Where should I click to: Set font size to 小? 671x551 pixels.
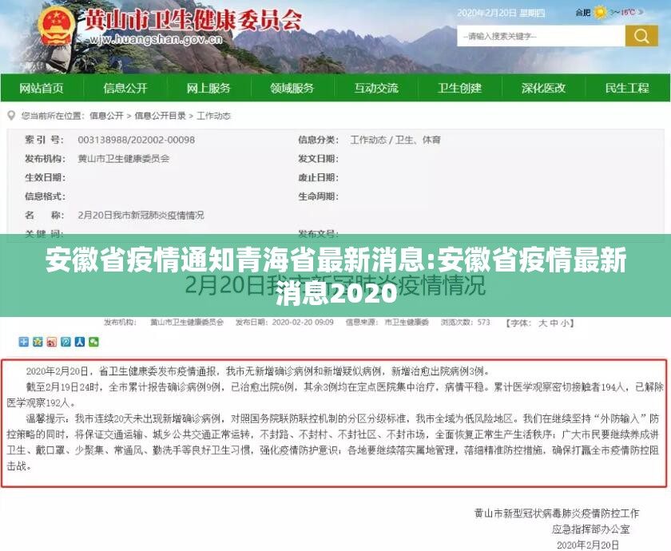(566, 323)
